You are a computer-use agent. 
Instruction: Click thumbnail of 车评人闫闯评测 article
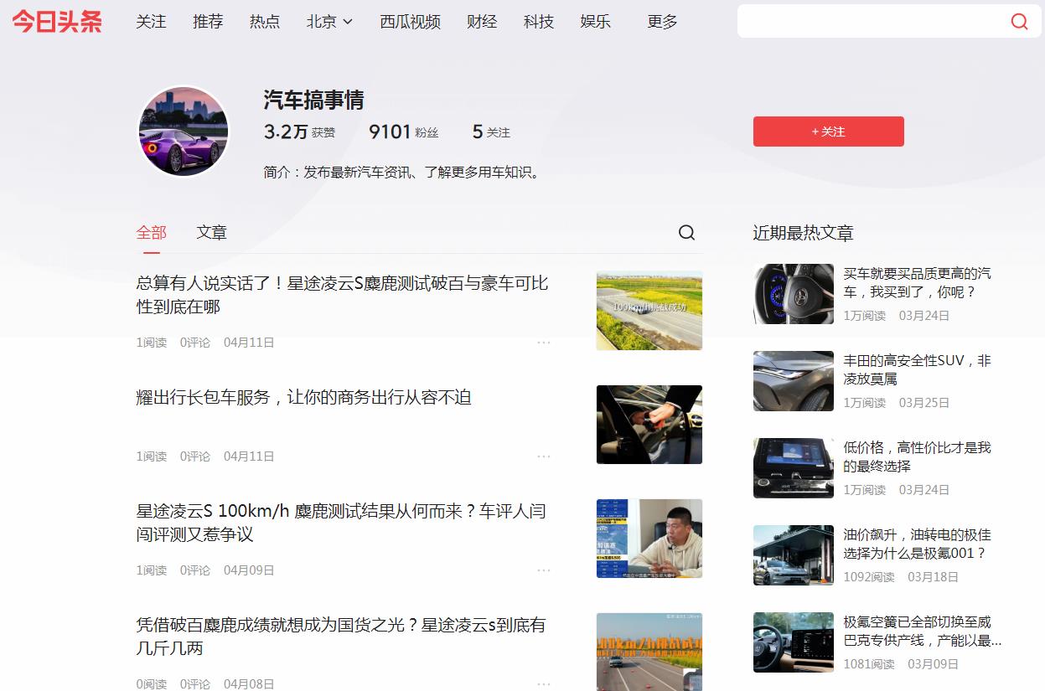click(649, 539)
